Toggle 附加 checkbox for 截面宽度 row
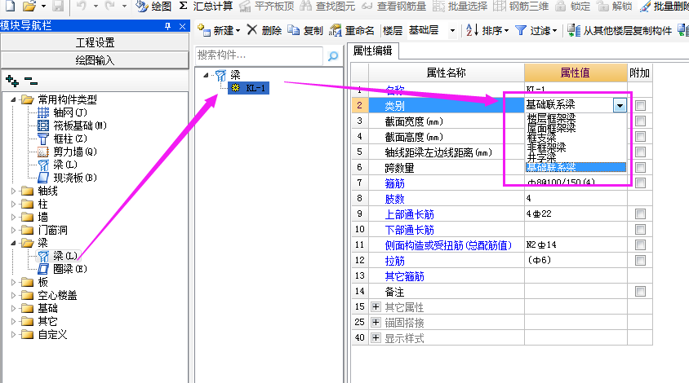The height and width of the screenshot is (383, 689). point(640,121)
